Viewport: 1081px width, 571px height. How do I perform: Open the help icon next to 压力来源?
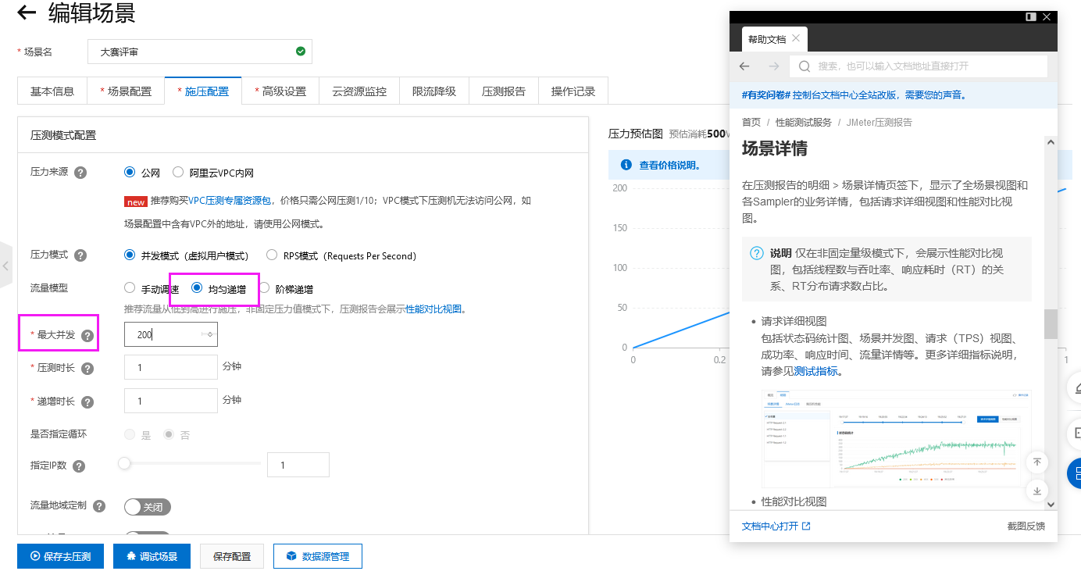80,173
